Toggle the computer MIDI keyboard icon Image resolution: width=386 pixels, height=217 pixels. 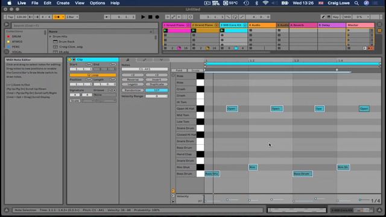coord(329,17)
